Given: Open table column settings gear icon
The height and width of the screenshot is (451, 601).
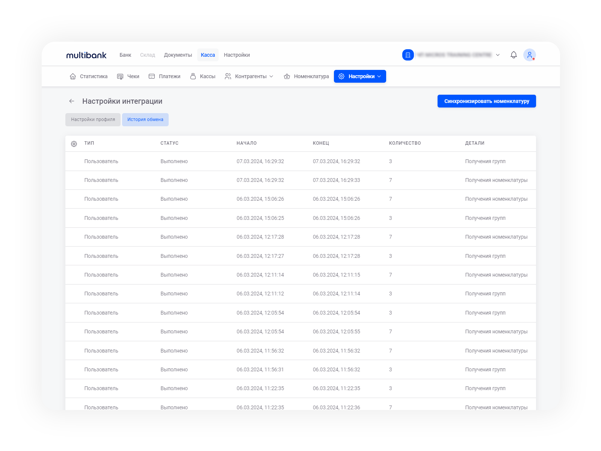Looking at the screenshot, I should coord(74,144).
